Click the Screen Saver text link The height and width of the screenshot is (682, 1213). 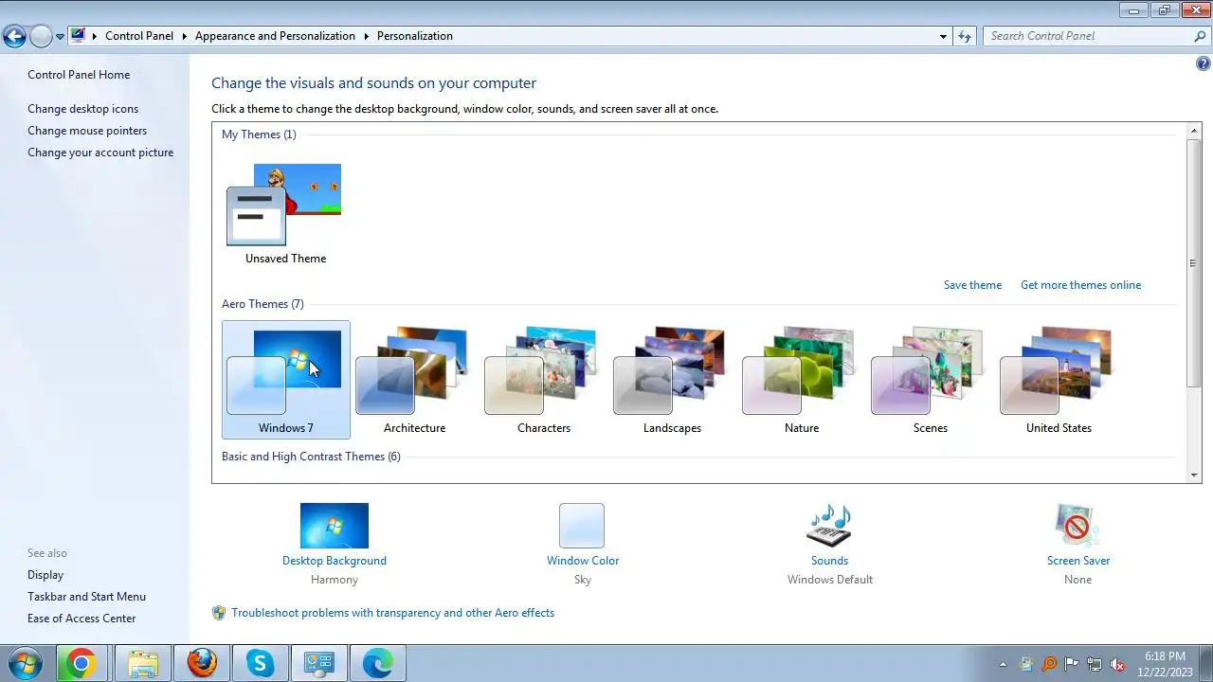[1078, 561]
